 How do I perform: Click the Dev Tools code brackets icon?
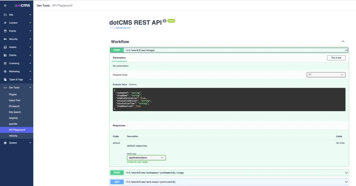[5, 88]
